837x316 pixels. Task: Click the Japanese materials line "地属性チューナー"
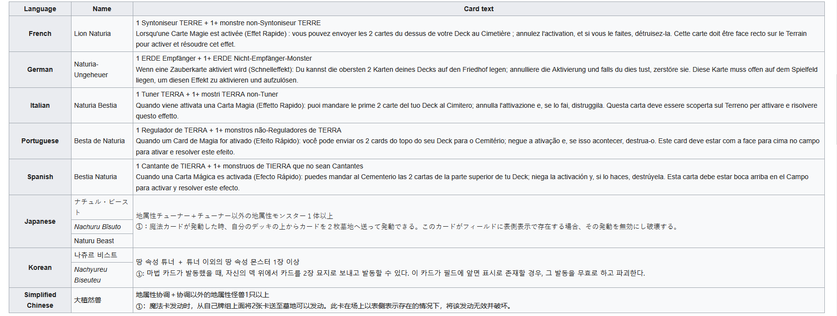coord(234,216)
